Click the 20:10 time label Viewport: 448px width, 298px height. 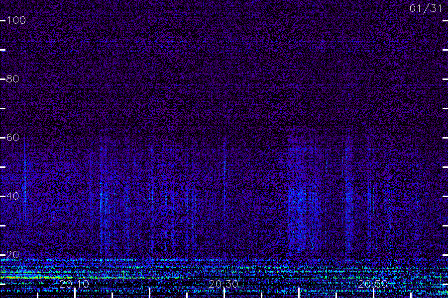(x=74, y=284)
